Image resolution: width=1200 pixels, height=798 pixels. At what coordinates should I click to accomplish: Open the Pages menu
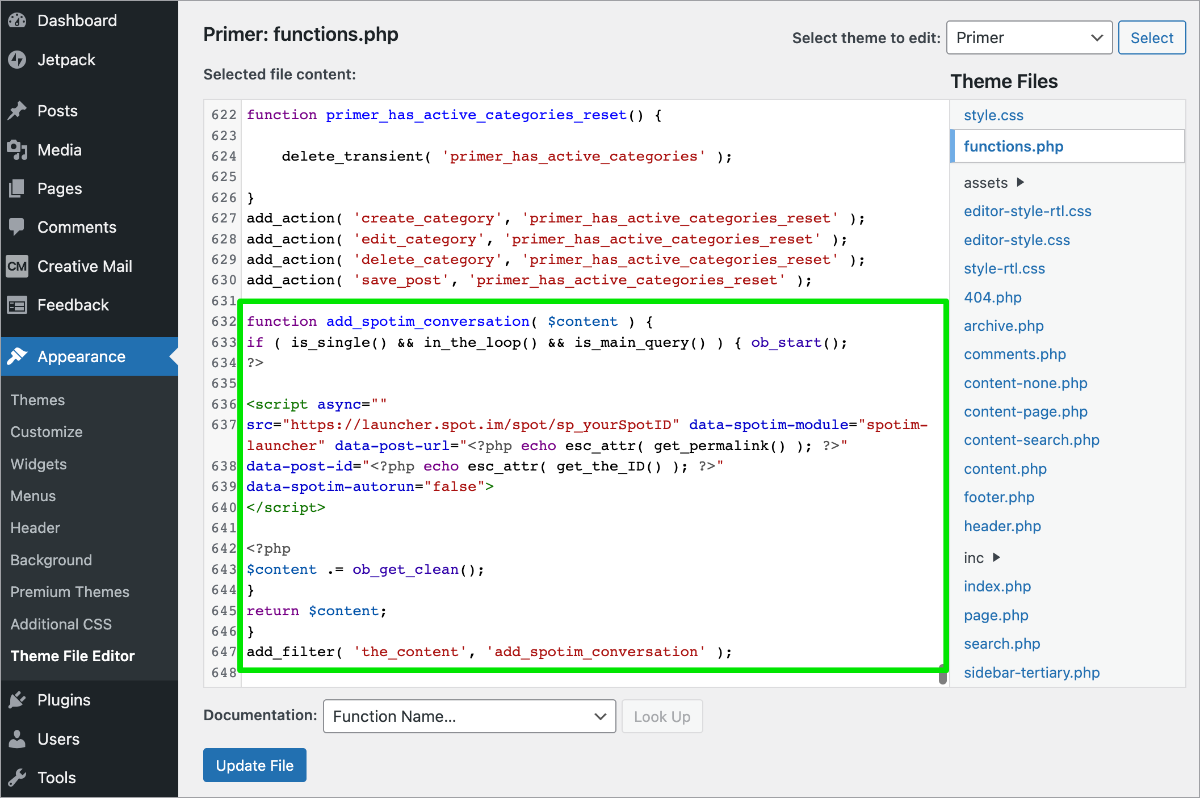(60, 188)
